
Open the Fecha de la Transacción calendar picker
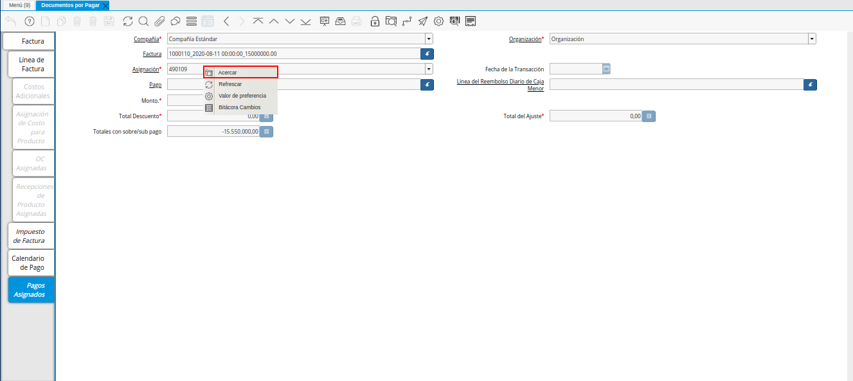[x=606, y=69]
